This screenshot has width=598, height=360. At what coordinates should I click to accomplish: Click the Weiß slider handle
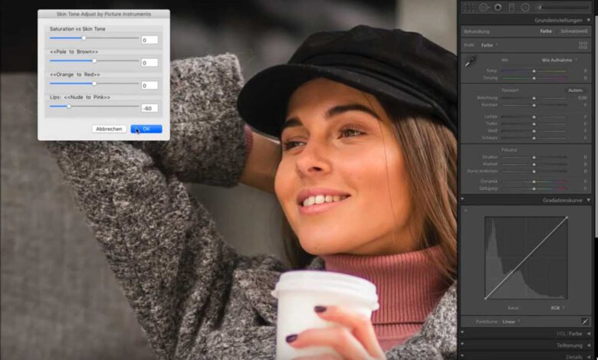(534, 131)
